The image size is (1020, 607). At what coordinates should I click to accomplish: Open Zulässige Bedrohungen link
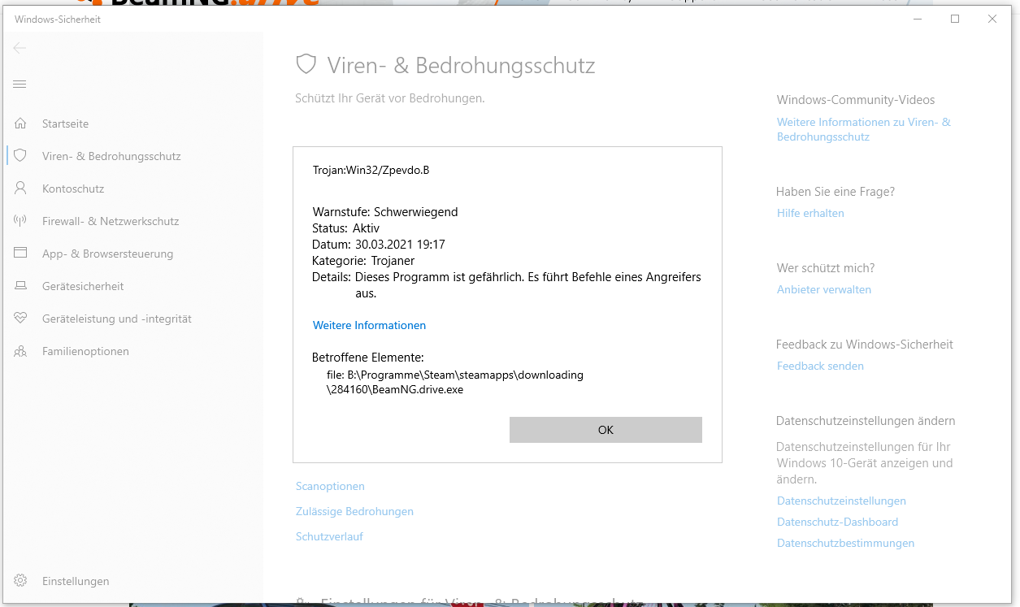(x=354, y=511)
